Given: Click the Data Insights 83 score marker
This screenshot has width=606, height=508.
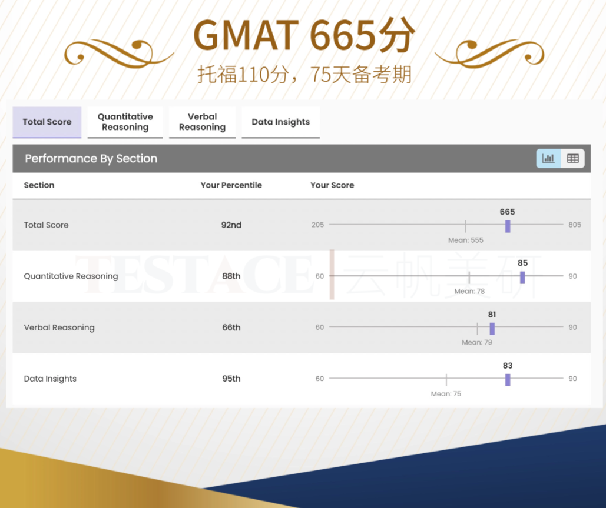Looking at the screenshot, I should [508, 380].
